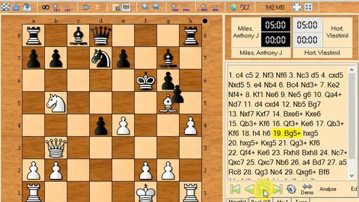The height and width of the screenshot is (202, 359).
Task: Click the black pawn on d4
Action: coord(101,126)
